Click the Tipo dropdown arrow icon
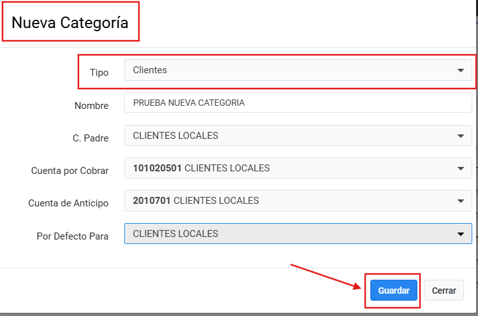Image resolution: width=478 pixels, height=316 pixels. click(461, 71)
